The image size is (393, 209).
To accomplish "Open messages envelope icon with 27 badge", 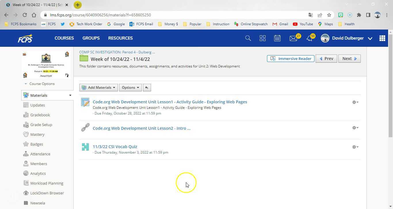I will click(293, 38).
